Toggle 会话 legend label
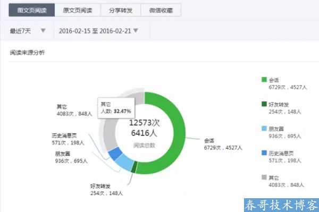This screenshot has height=212, width=319. tap(274, 80)
